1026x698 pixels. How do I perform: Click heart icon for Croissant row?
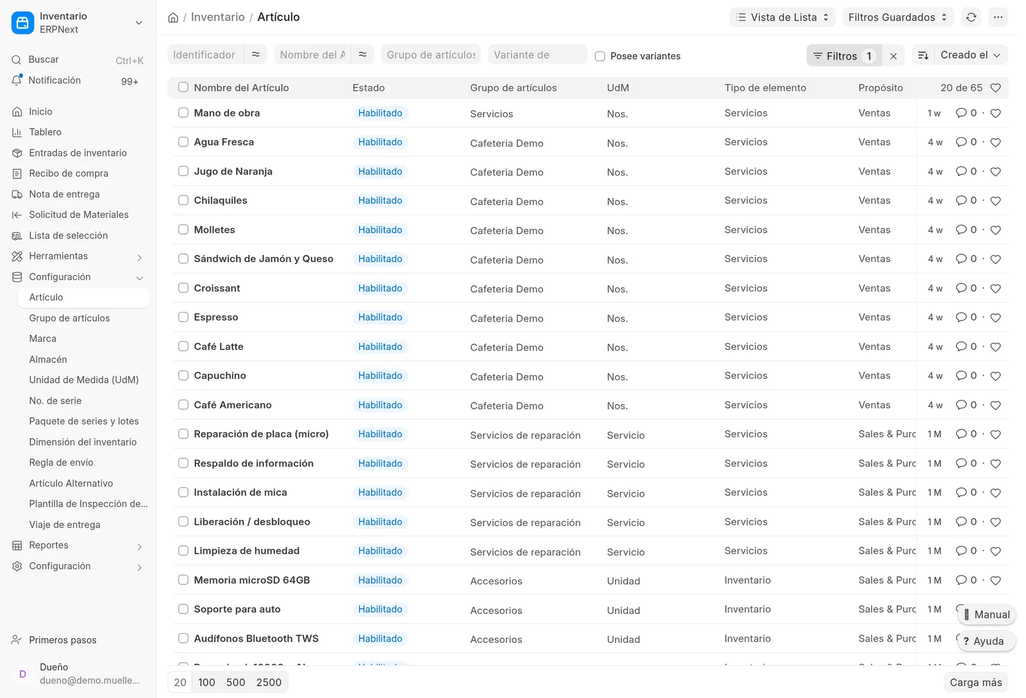point(995,288)
